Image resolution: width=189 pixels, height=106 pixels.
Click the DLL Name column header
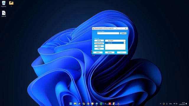(x=115, y=41)
